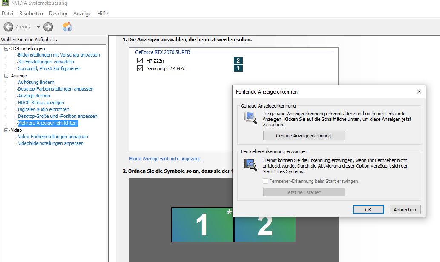Click the Meine Anzeige wird nicht angezeigt link
The image size is (440, 262).
click(x=167, y=159)
